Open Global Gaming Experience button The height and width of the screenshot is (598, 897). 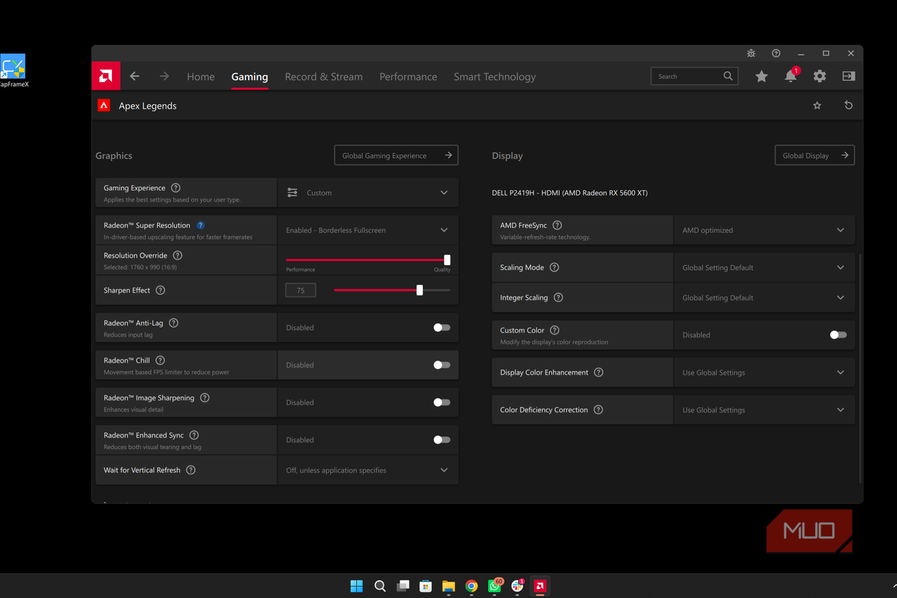396,155
